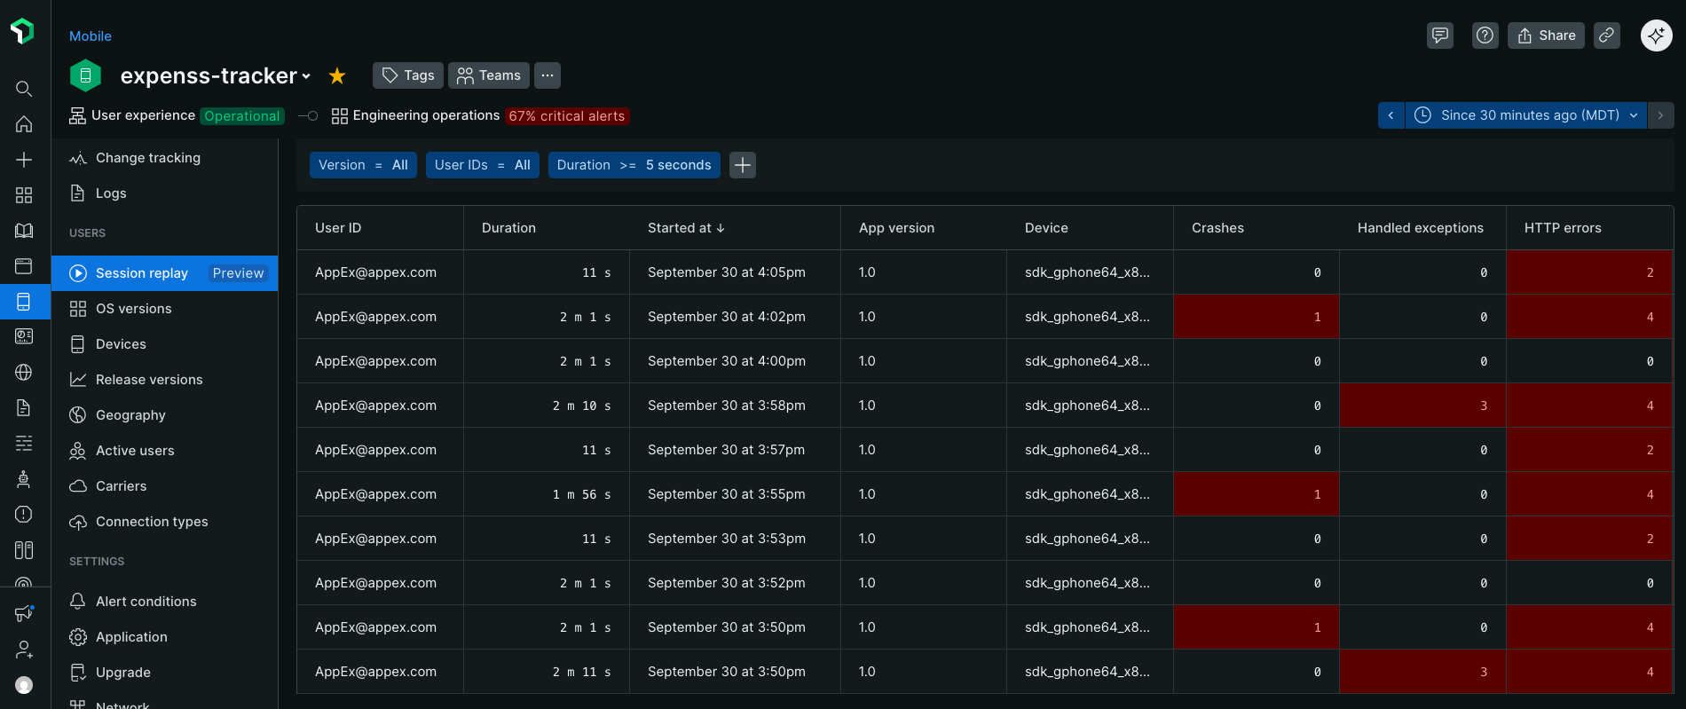Click the home icon in left sidebar
Image resolution: width=1686 pixels, height=709 pixels.
coord(24,124)
